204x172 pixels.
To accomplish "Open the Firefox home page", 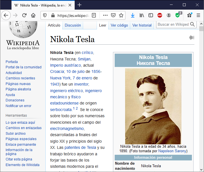I will tap(33, 15).
